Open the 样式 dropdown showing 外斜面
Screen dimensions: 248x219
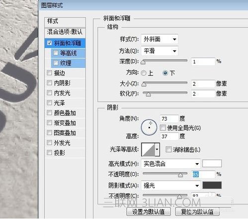pos(160,39)
